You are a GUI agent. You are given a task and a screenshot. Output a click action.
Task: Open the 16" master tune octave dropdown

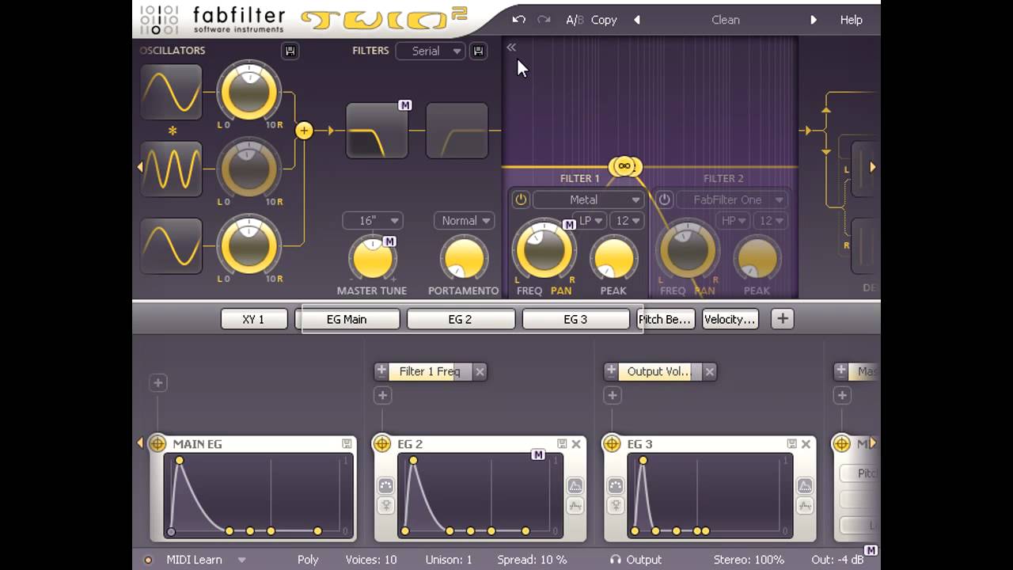tap(373, 221)
